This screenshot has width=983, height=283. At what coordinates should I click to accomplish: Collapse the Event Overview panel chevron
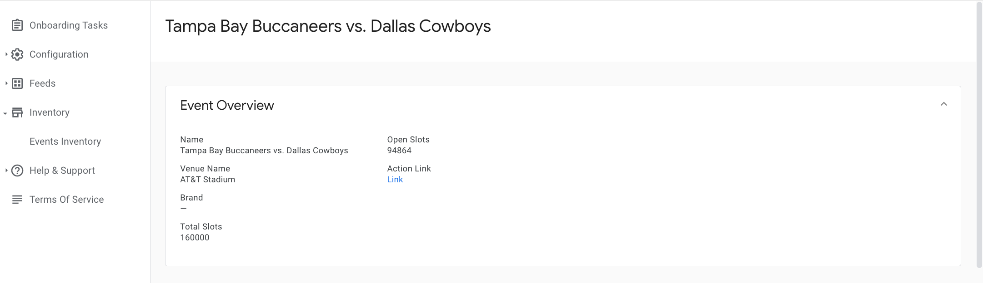(x=943, y=105)
